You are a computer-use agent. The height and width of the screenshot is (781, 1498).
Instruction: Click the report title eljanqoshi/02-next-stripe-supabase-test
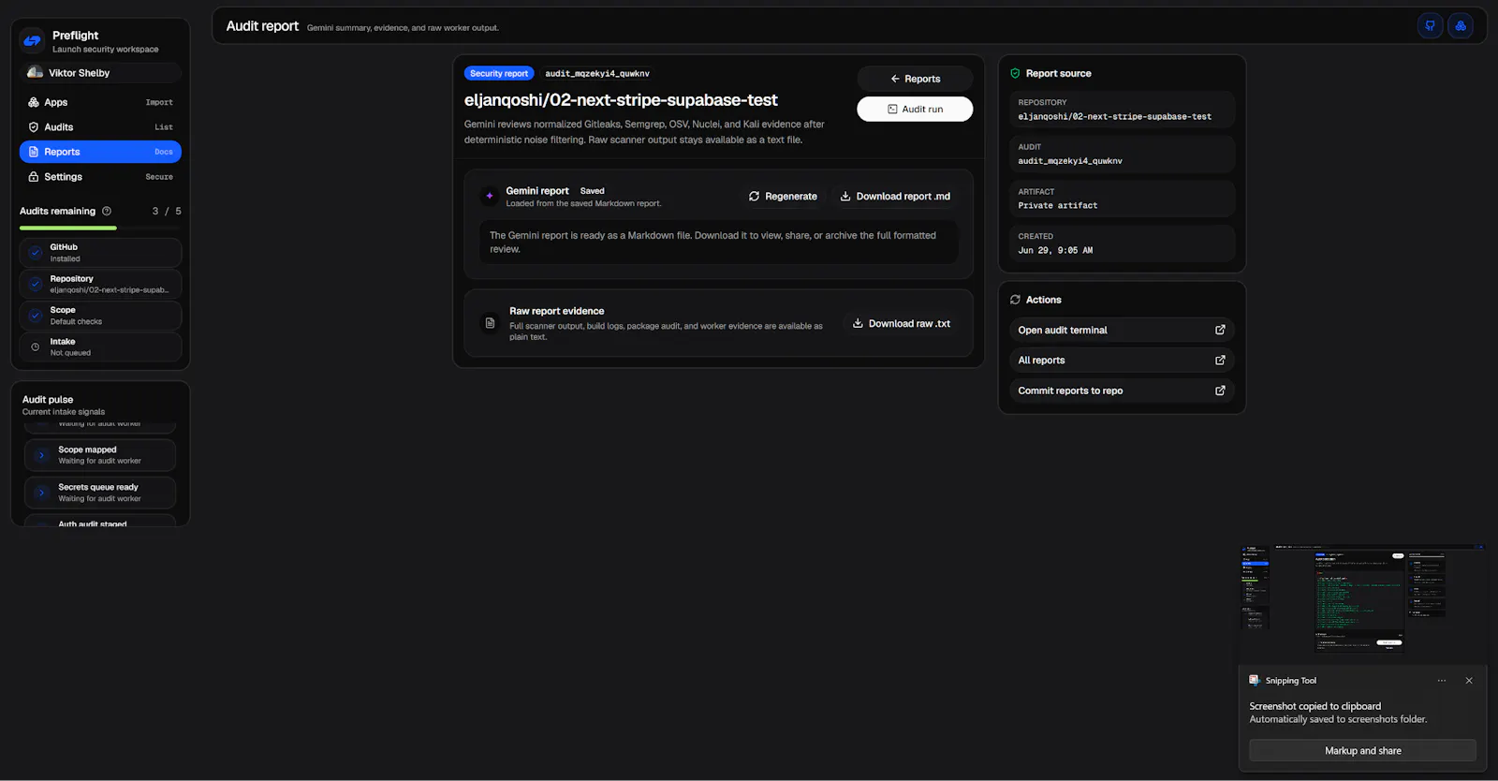tap(621, 100)
